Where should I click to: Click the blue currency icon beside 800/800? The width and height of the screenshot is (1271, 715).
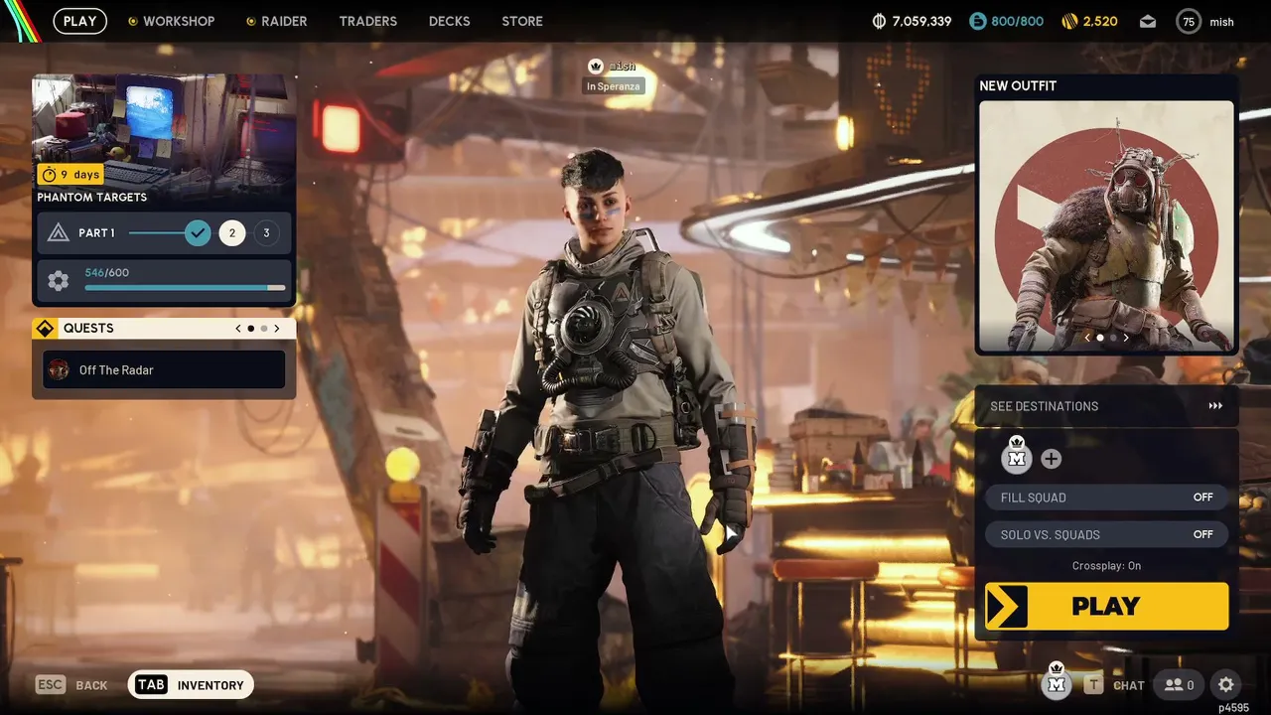pos(978,21)
